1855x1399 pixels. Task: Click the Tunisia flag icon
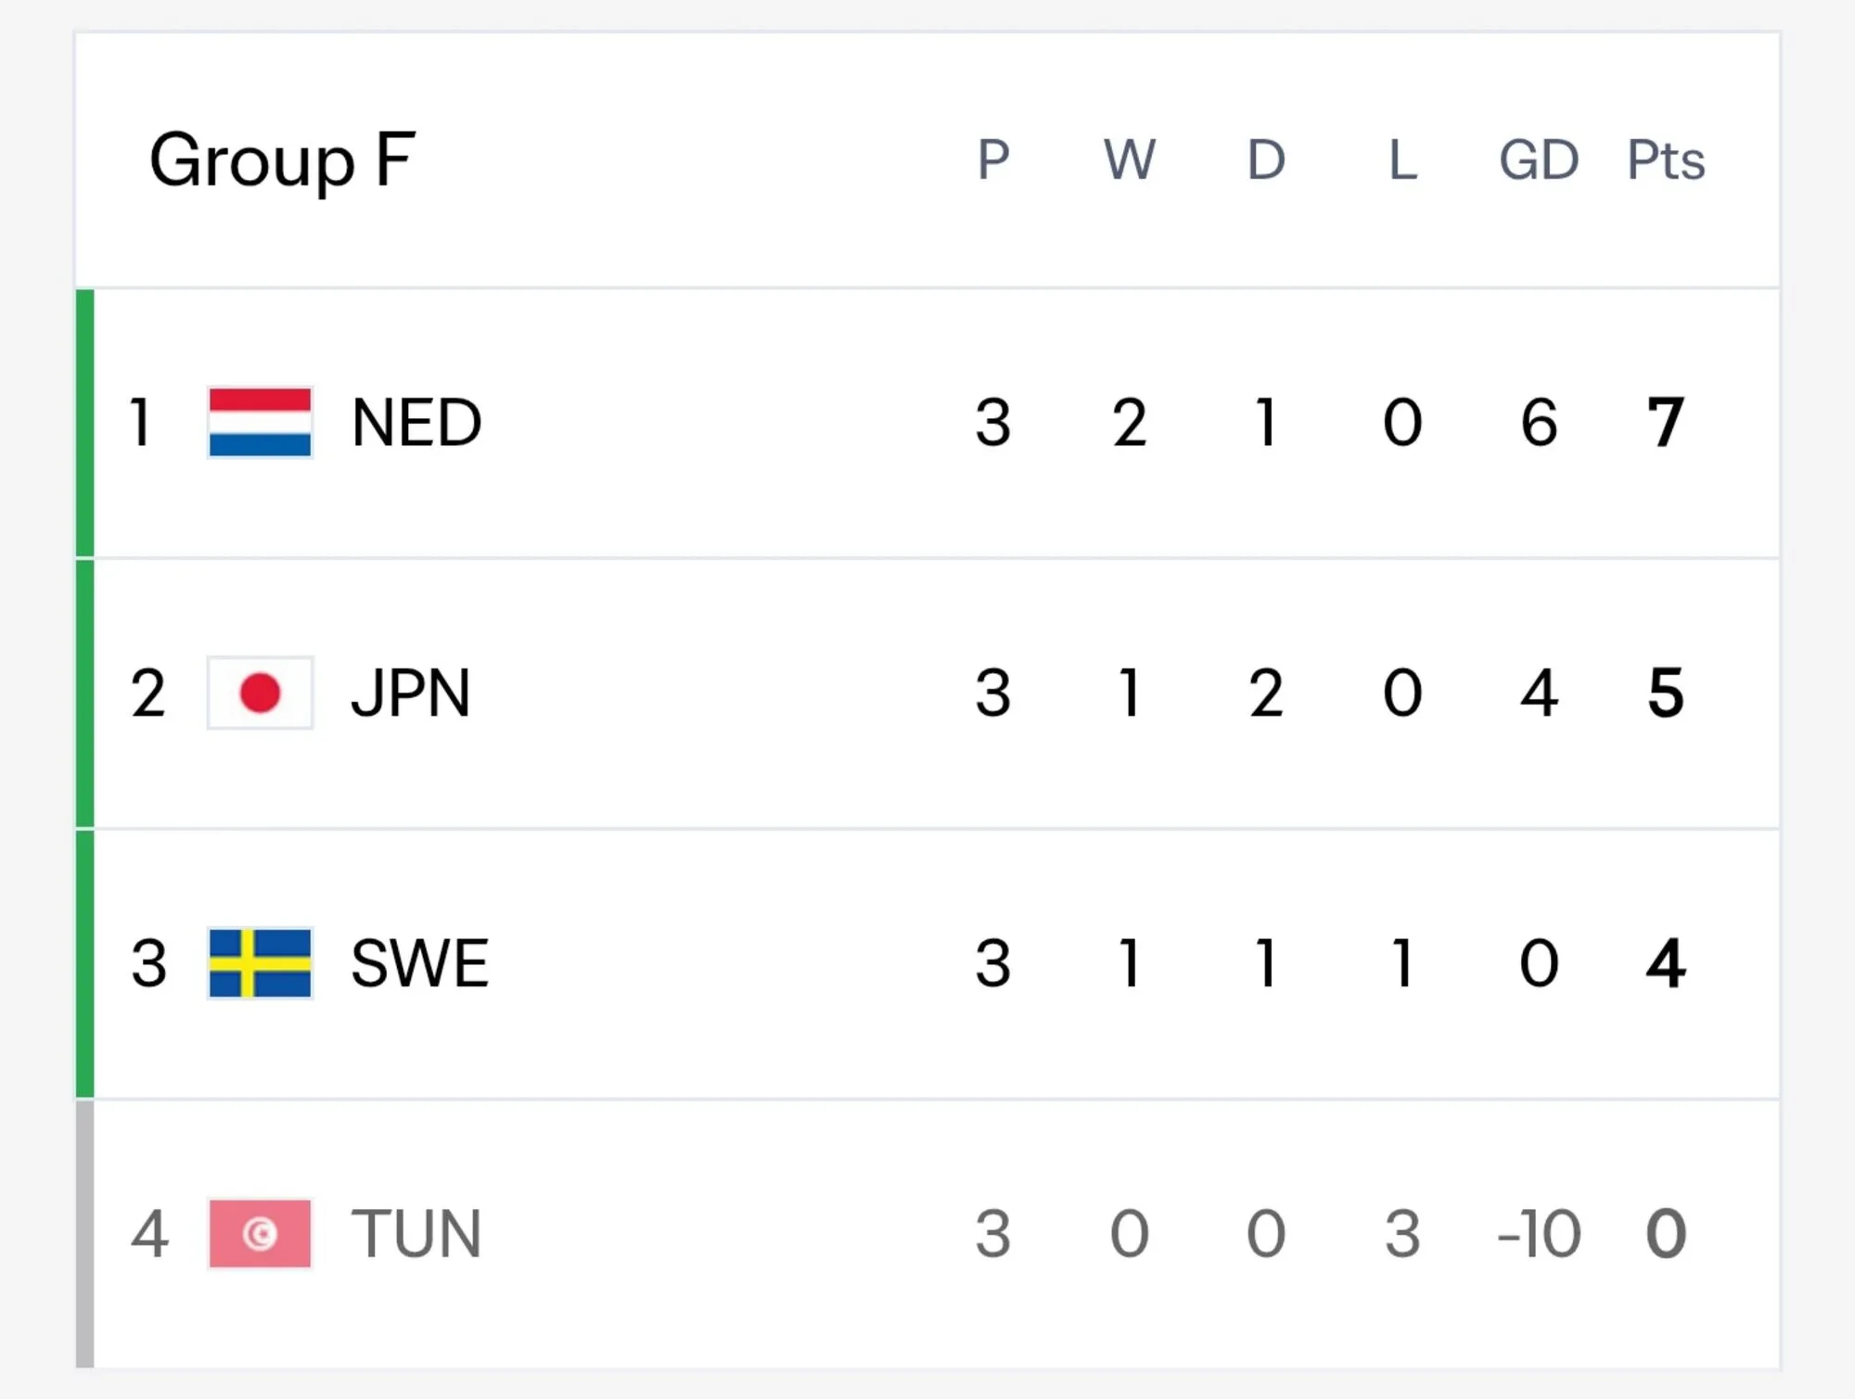(260, 1233)
